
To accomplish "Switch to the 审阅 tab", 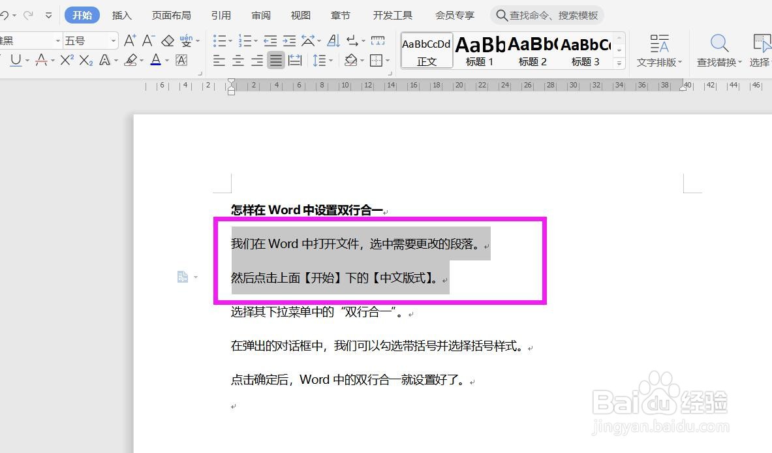I will [x=261, y=15].
